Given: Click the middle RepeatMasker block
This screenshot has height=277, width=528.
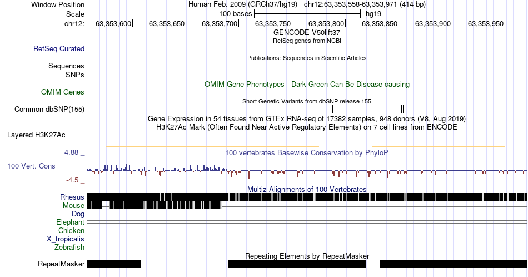Looking at the screenshot, I should click(297, 264).
